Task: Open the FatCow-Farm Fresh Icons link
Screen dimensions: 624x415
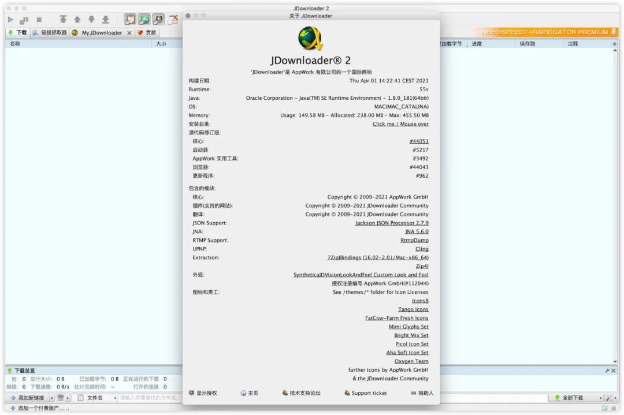Action: tap(397, 318)
